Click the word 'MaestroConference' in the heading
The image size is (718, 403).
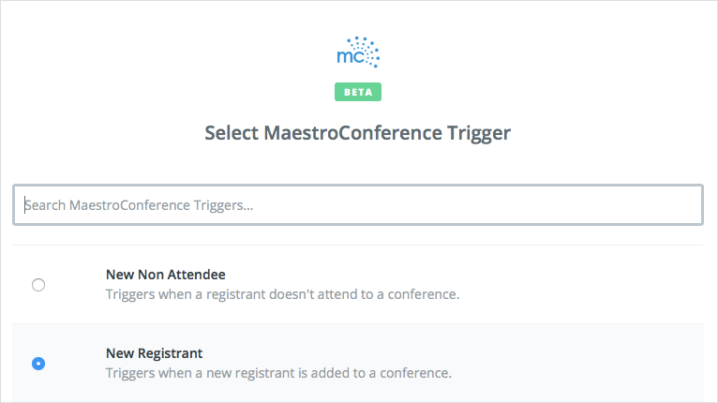coord(353,133)
